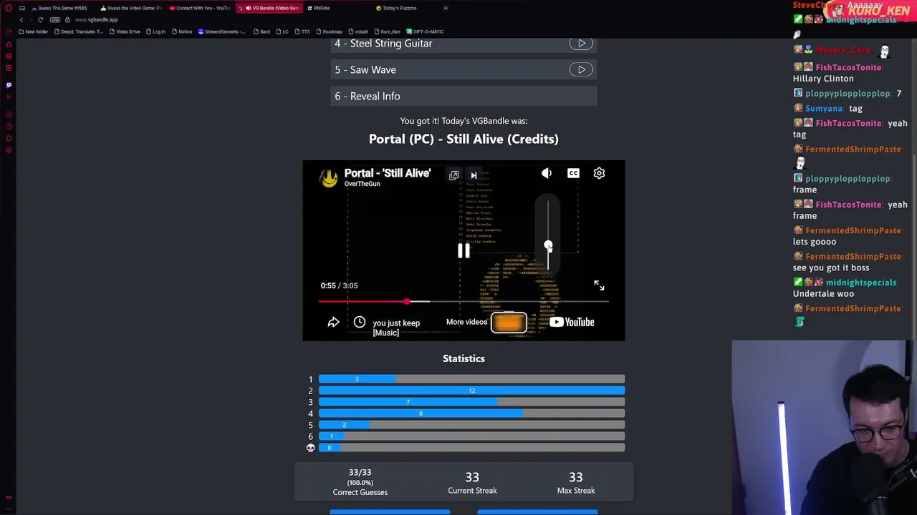
Task: Open the LC bookmark
Action: pyautogui.click(x=282, y=31)
